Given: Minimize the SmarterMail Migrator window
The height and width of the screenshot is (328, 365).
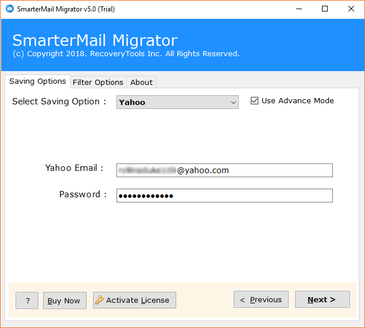Looking at the screenshot, I should pyautogui.click(x=299, y=9).
